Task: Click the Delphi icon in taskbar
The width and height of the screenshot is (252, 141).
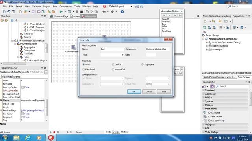Action: 51,137
